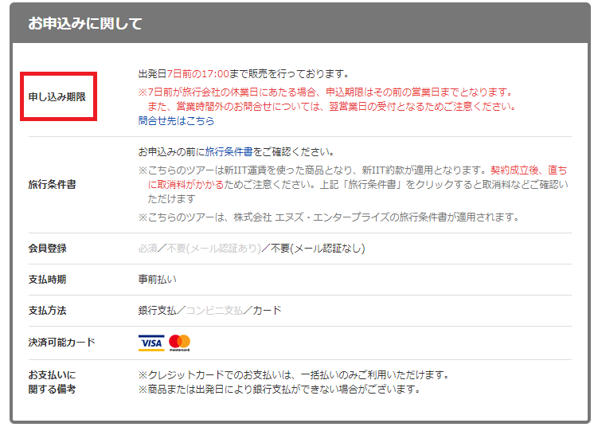Viewport: 594px width, 427px height.
Task: Select the 申し込み期限 row label
Action: point(58,97)
